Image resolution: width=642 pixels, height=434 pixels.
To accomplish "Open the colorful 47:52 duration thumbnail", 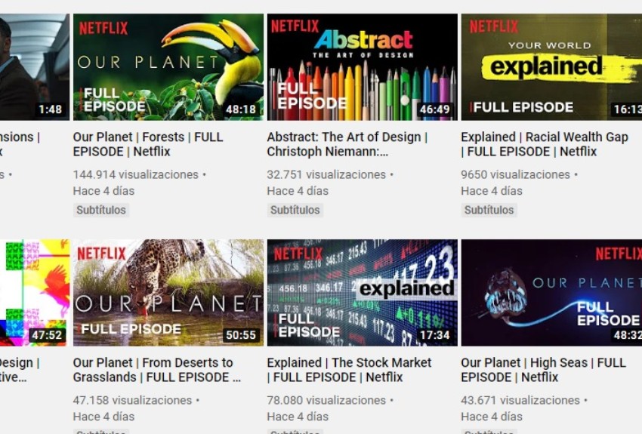I will coord(35,293).
